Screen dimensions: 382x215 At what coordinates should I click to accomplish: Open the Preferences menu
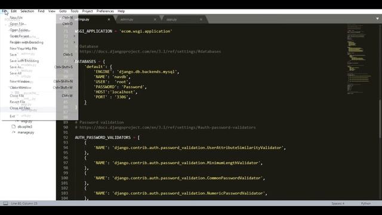click(x=105, y=11)
